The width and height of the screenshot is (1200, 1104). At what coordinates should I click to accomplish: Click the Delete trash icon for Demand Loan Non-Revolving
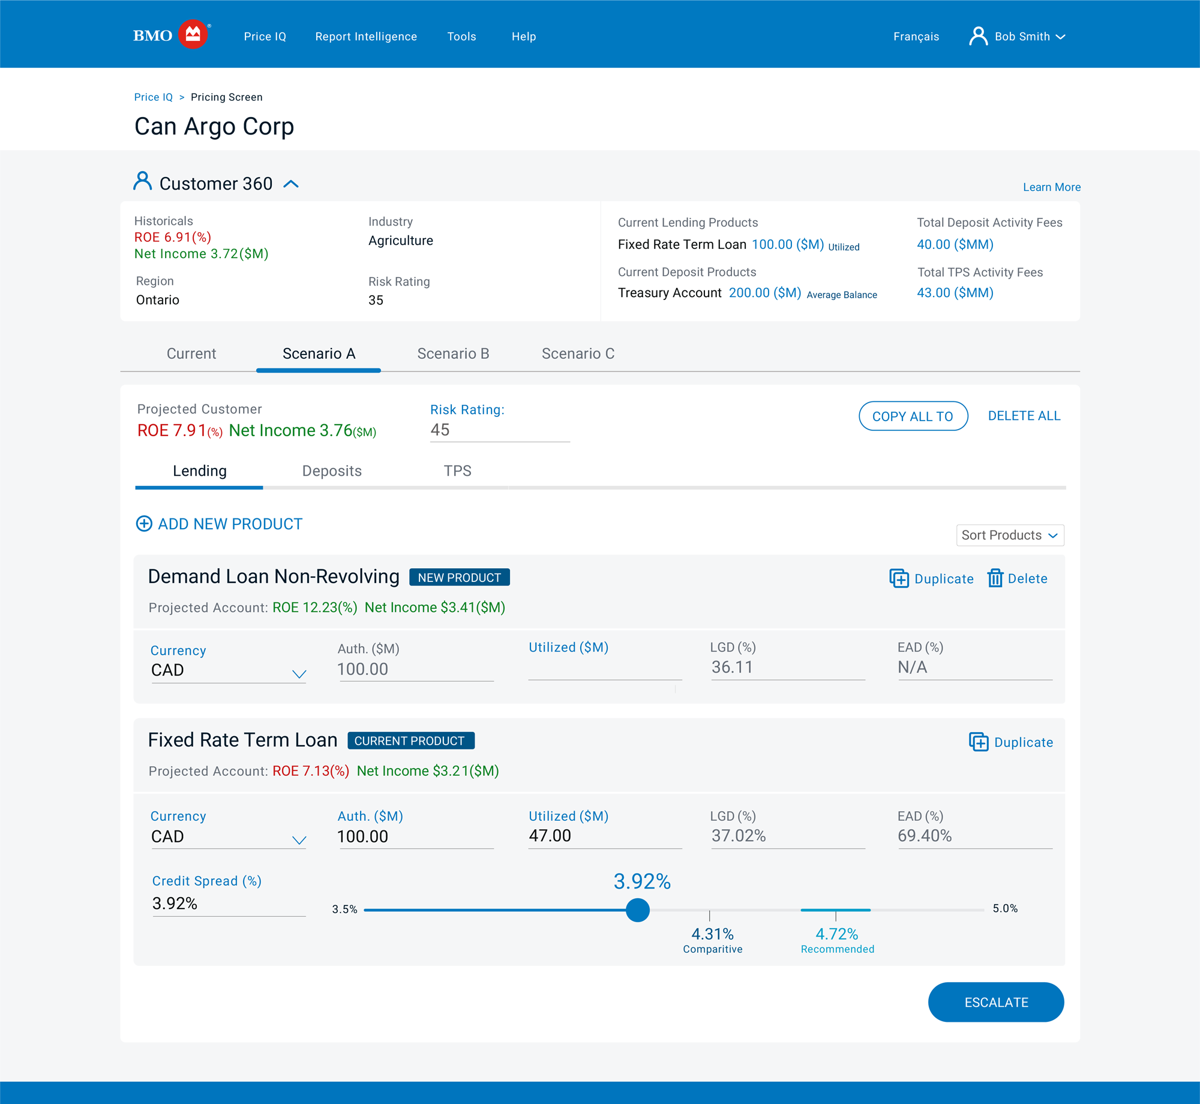[x=995, y=578]
